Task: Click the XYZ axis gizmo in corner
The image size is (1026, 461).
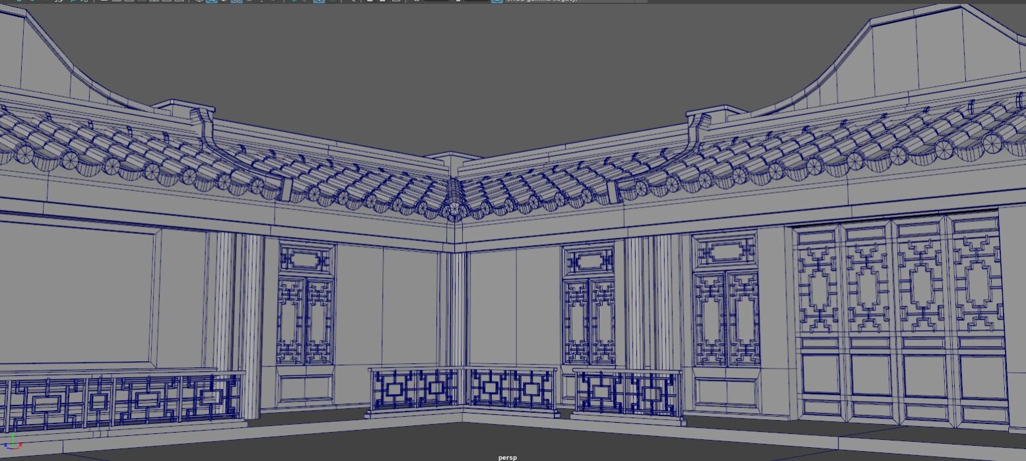Action: pos(12,442)
